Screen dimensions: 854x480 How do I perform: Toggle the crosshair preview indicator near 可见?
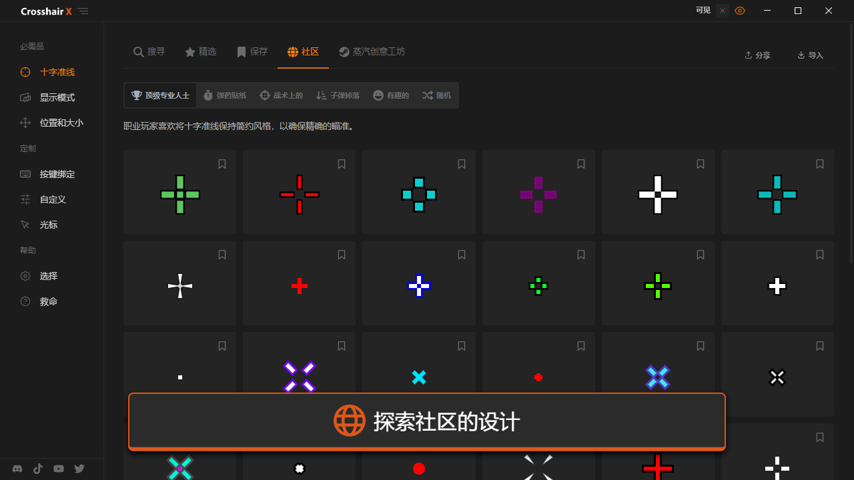(722, 11)
